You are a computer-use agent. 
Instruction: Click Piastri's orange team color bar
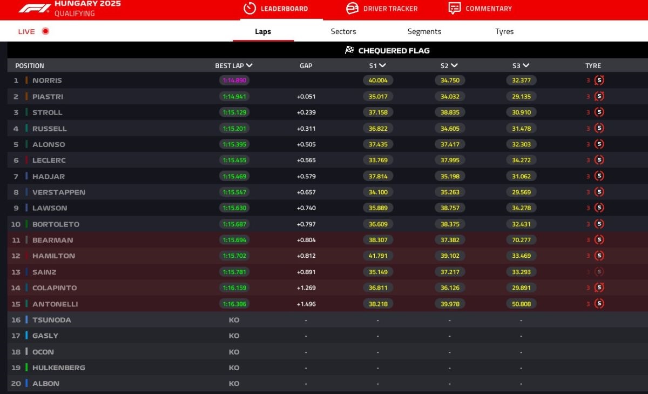tap(26, 97)
